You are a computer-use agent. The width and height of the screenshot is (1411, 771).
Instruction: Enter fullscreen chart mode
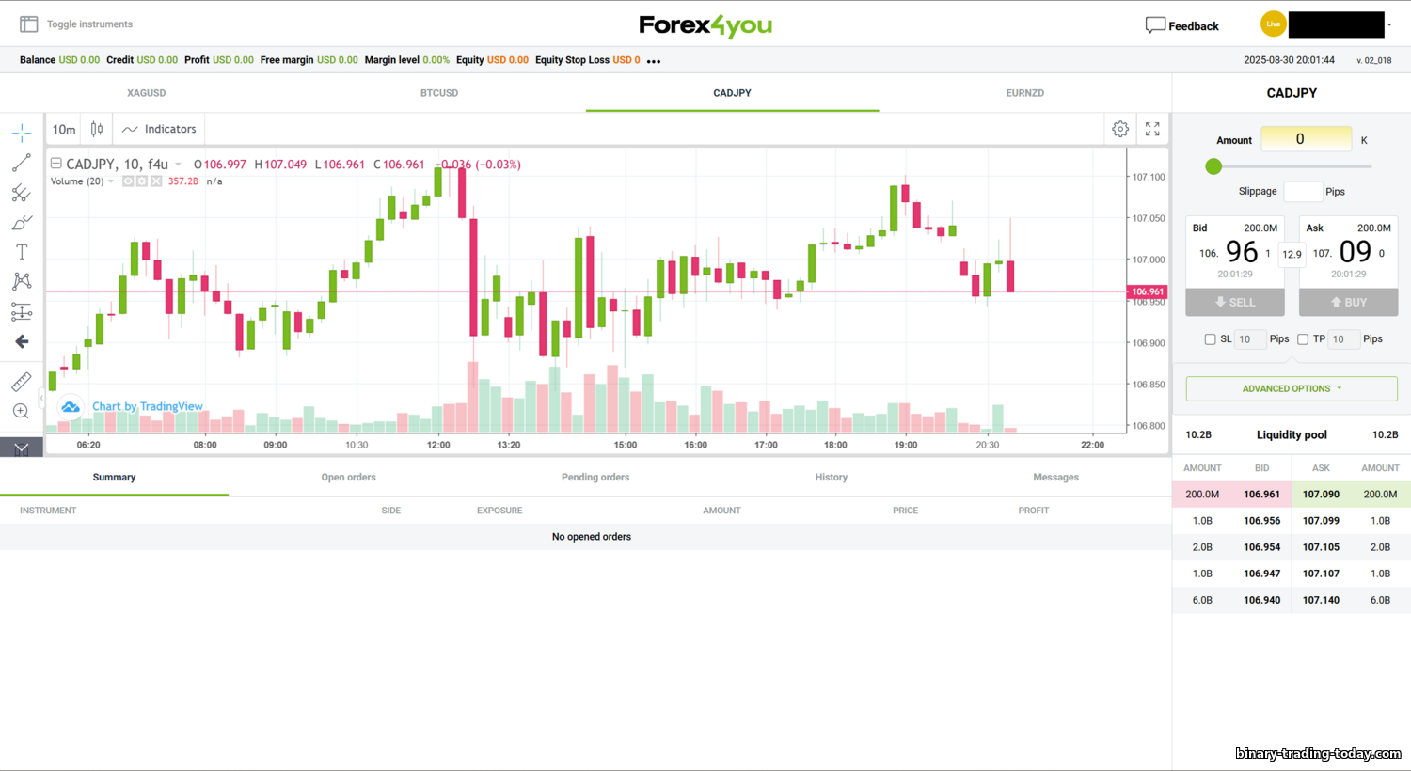click(1152, 129)
